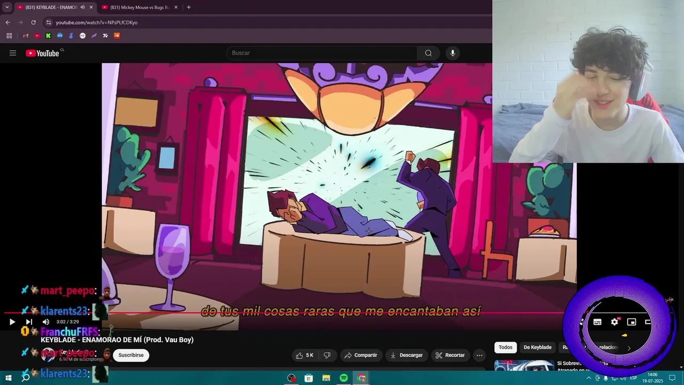Open the Windows notification center
Image resolution: width=684 pixels, height=385 pixels.
coord(672,378)
